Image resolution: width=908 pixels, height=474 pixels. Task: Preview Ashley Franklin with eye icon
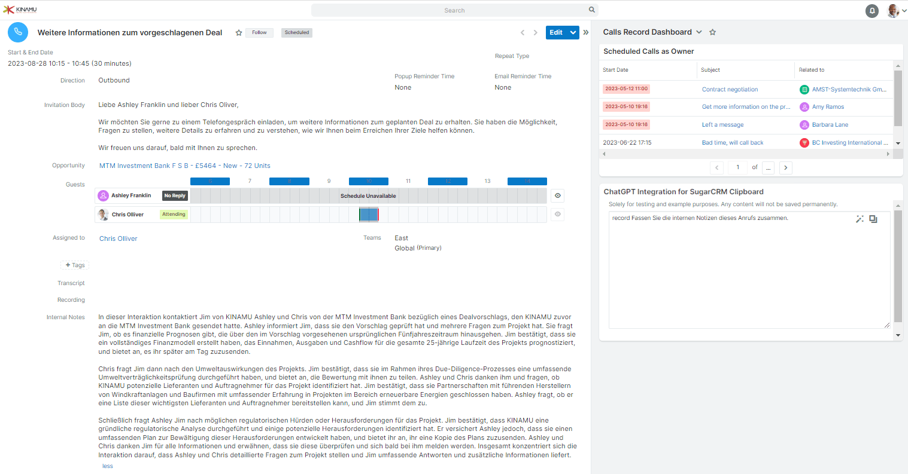click(558, 195)
